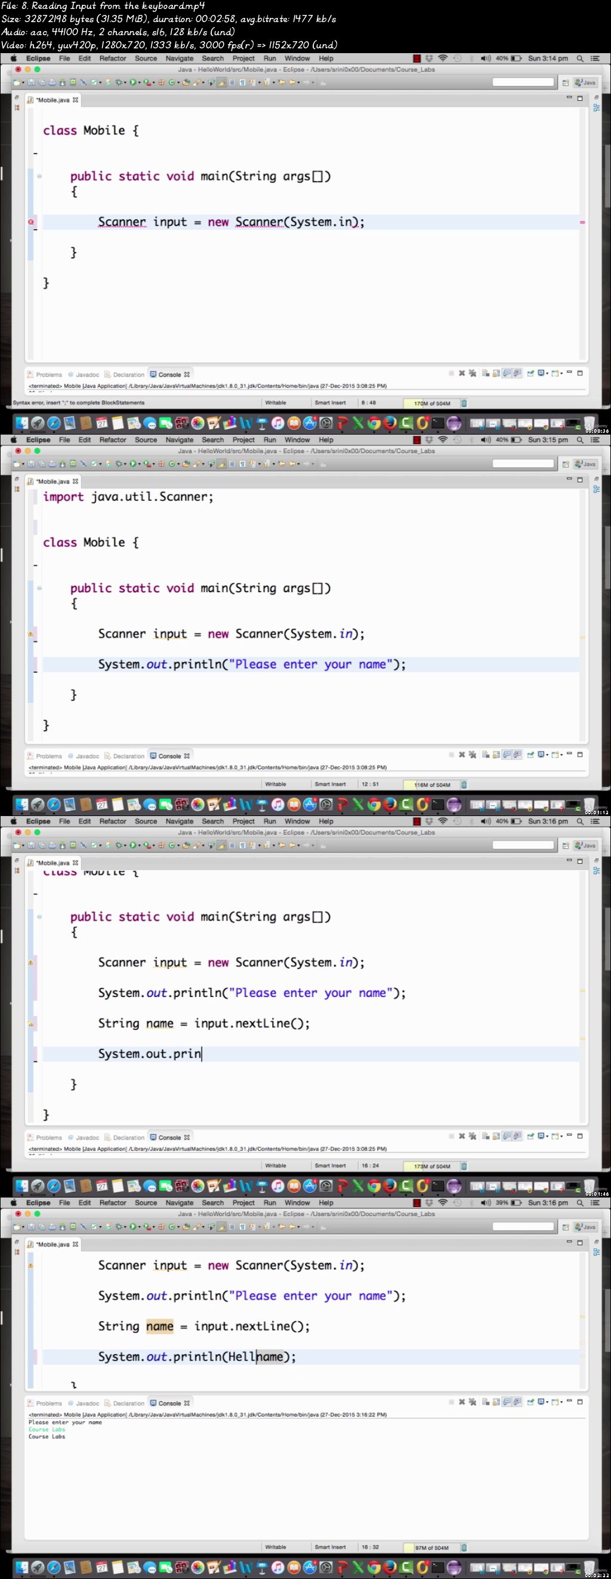Clear Console icon in first frame
611x1579 pixels.
(486, 373)
